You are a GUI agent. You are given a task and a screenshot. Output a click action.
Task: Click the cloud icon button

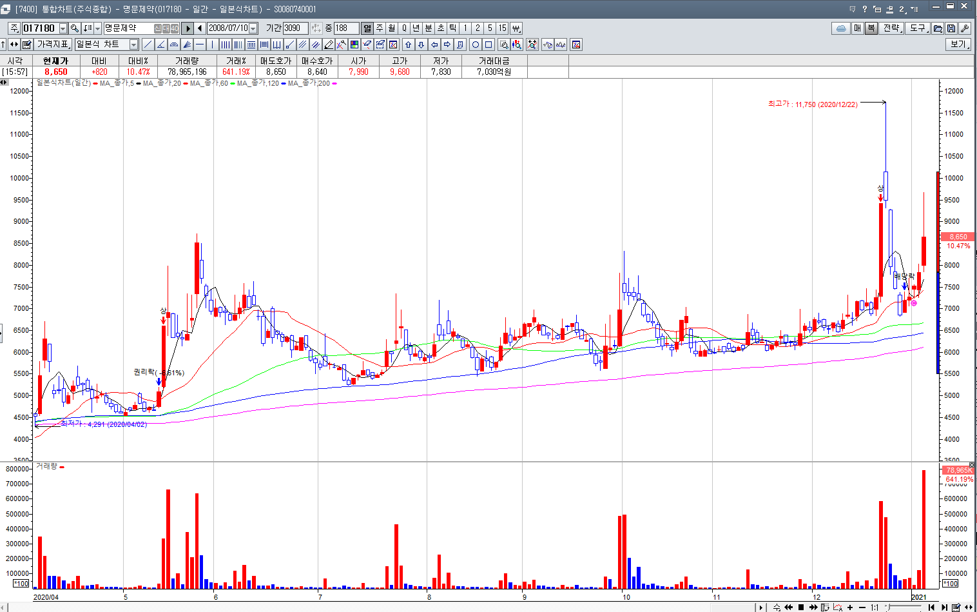(x=841, y=28)
